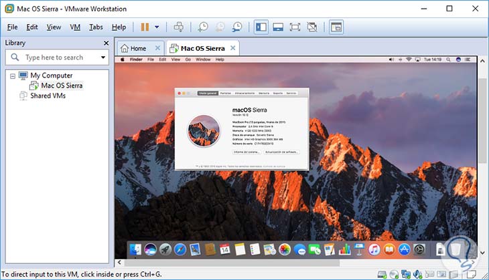Click the macOS Wi-Fi icon
Viewport: 489px width, 280px height.
pos(409,59)
